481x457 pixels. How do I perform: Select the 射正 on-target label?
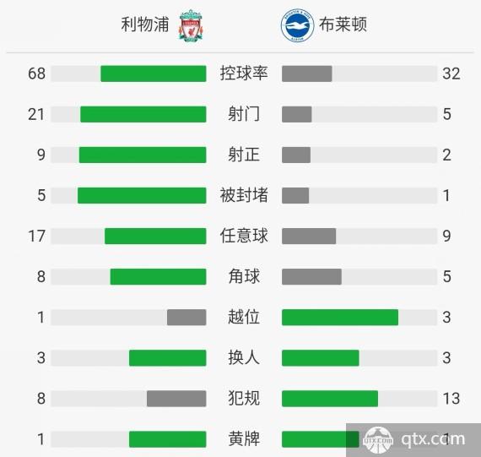[244, 155]
